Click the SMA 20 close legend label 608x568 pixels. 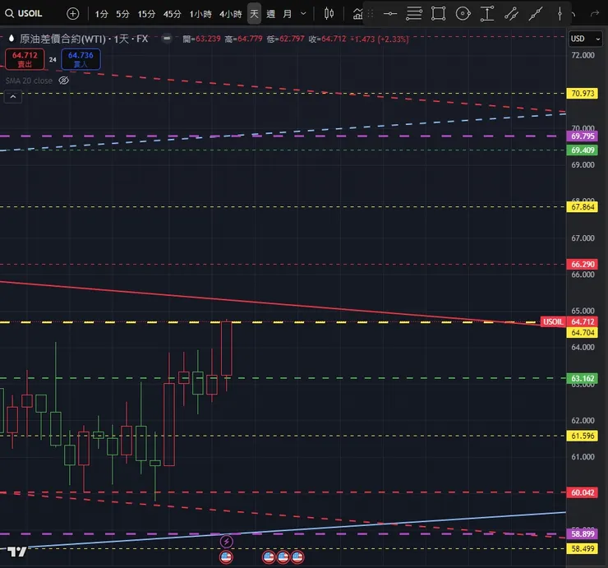pos(29,81)
